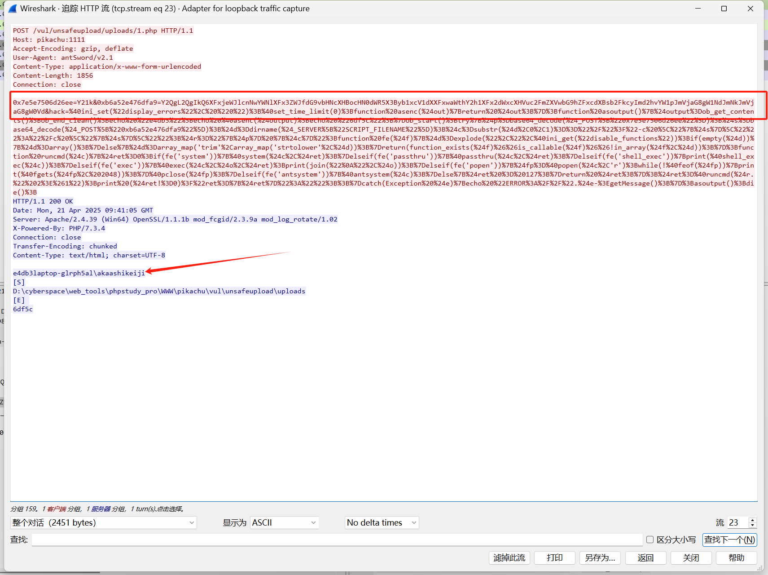
Task: Click the D:\cyberspace\web_tools path line
Action: tap(159, 291)
